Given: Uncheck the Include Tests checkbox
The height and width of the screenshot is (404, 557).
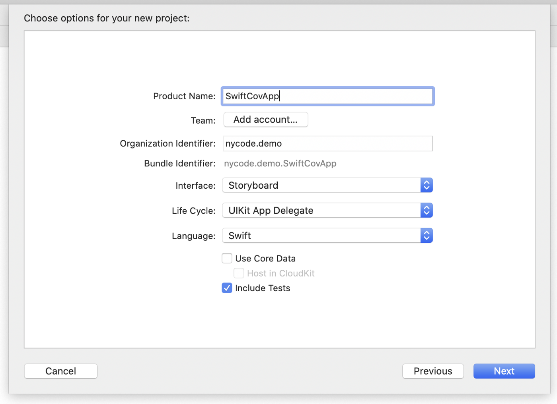Looking at the screenshot, I should tap(227, 288).
